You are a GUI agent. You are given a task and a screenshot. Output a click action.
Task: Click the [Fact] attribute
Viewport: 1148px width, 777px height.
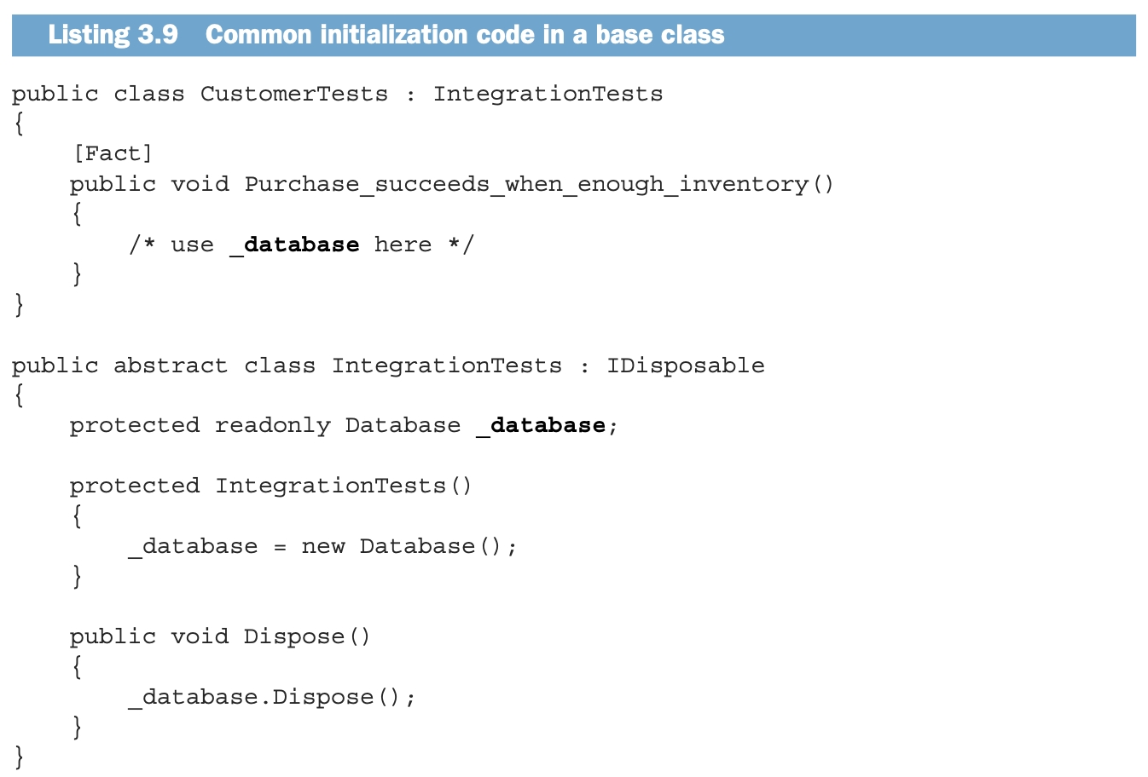(x=113, y=153)
